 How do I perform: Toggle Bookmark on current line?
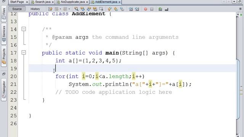tap(122, 9)
